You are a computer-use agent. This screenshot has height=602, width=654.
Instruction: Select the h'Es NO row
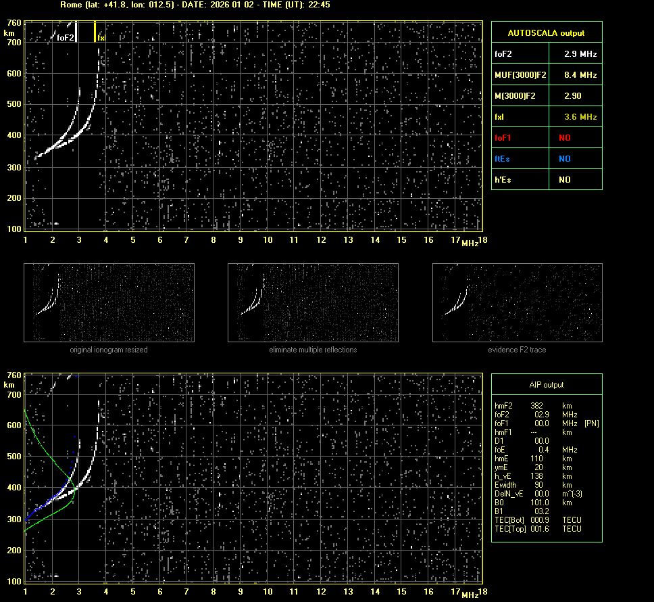(x=546, y=180)
